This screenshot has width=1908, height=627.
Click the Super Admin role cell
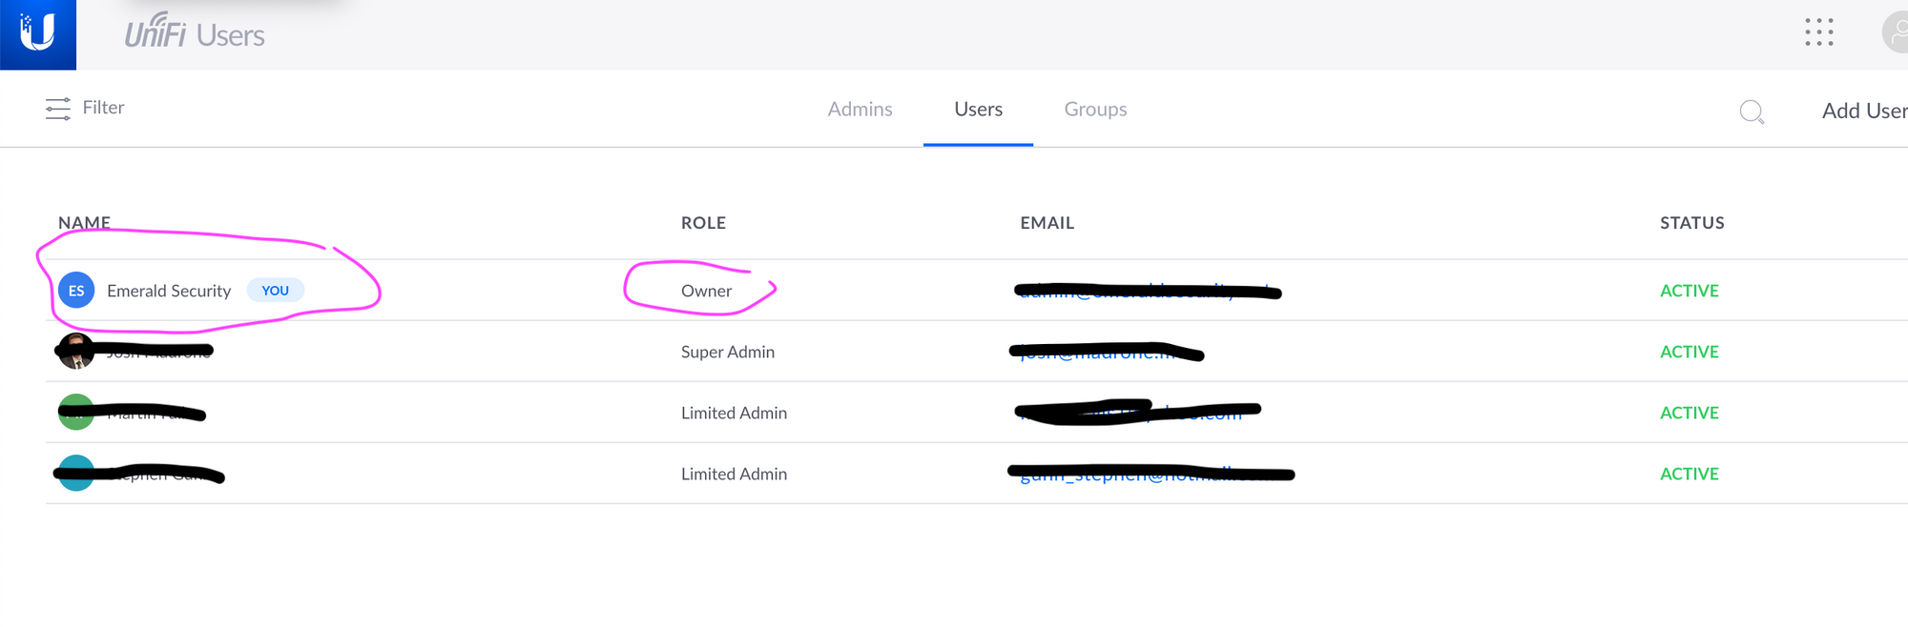click(x=727, y=352)
